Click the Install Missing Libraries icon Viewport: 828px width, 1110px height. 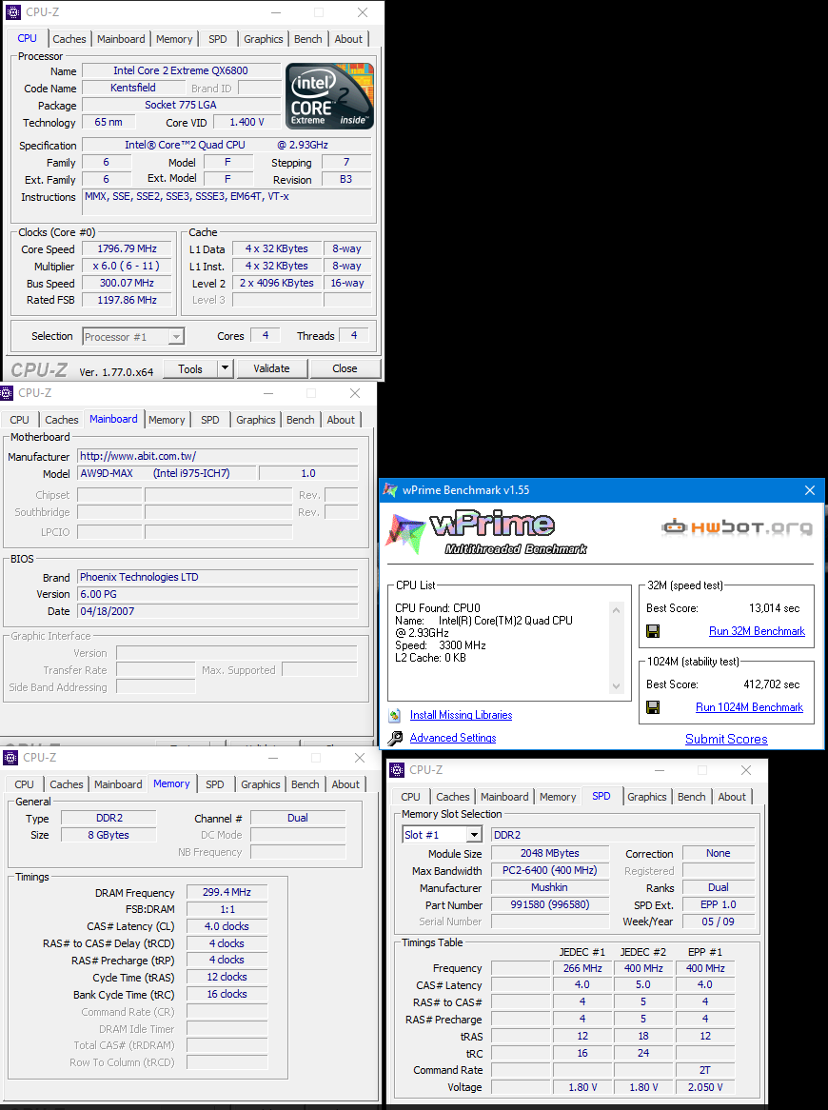click(395, 716)
